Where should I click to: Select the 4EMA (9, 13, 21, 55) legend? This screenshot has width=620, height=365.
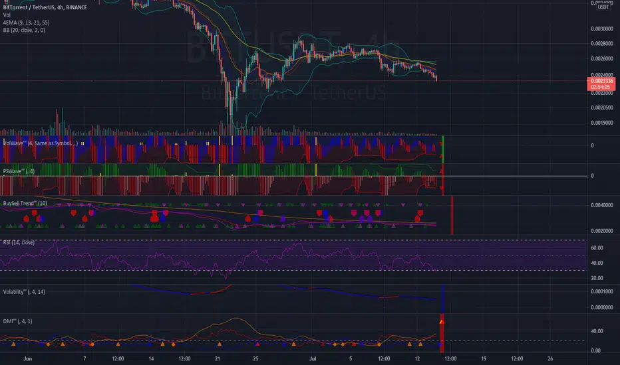tap(26, 23)
